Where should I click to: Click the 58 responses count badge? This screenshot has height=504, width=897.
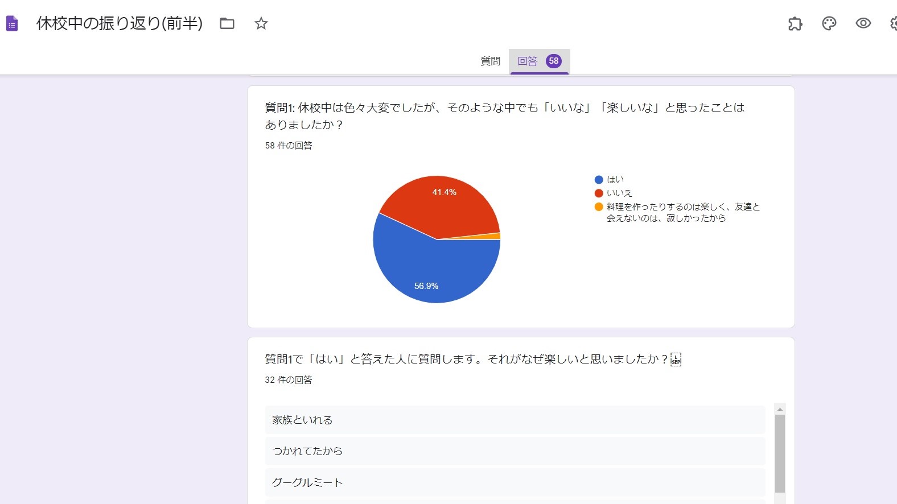click(x=554, y=61)
